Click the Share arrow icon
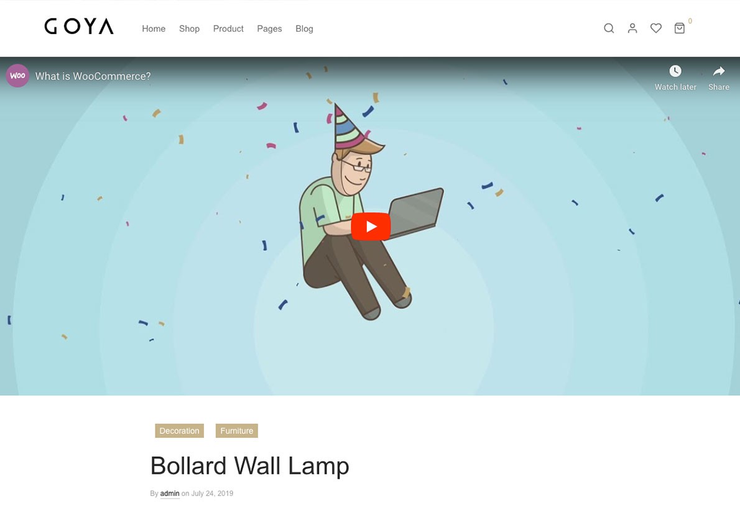The width and height of the screenshot is (740, 519). [x=719, y=71]
